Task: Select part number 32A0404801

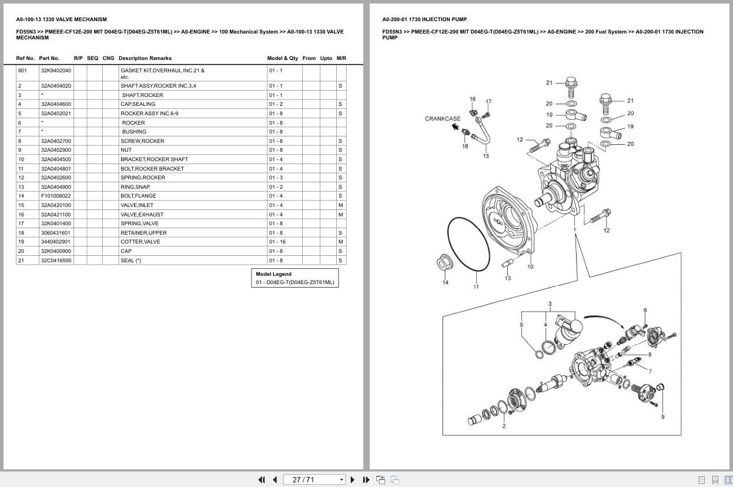Action: 56,169
